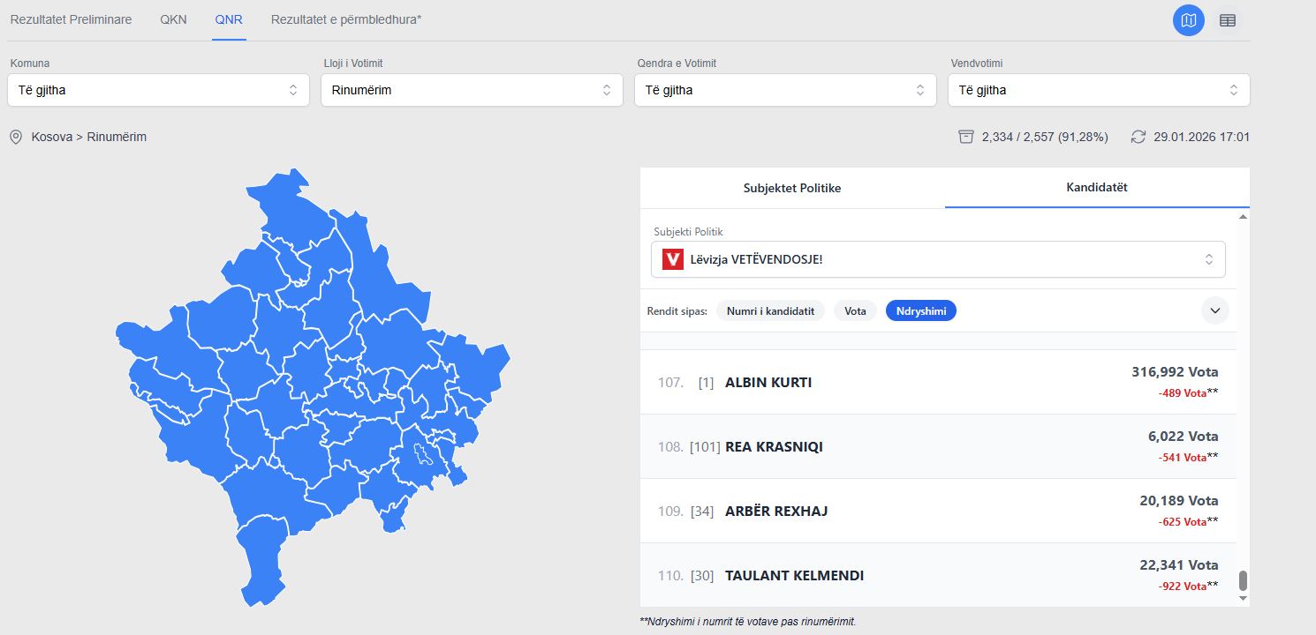Screen dimensions: 1316x635
Task: Click the candidate list scrollbar thumb
Action: tap(1244, 580)
